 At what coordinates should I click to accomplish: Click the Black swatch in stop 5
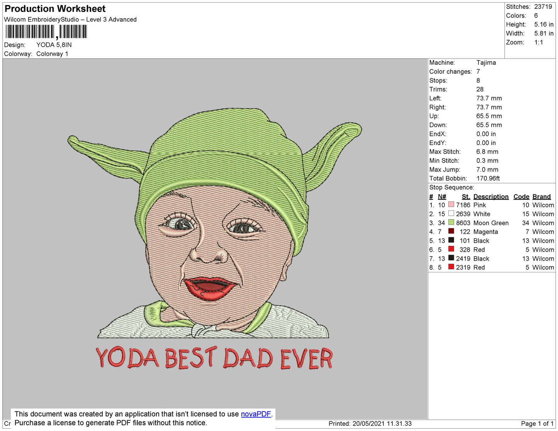click(451, 240)
